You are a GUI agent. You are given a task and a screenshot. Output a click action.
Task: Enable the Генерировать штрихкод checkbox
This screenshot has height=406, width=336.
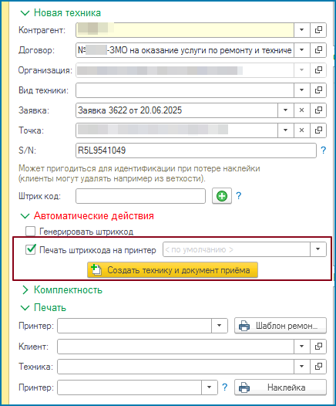[31, 232]
